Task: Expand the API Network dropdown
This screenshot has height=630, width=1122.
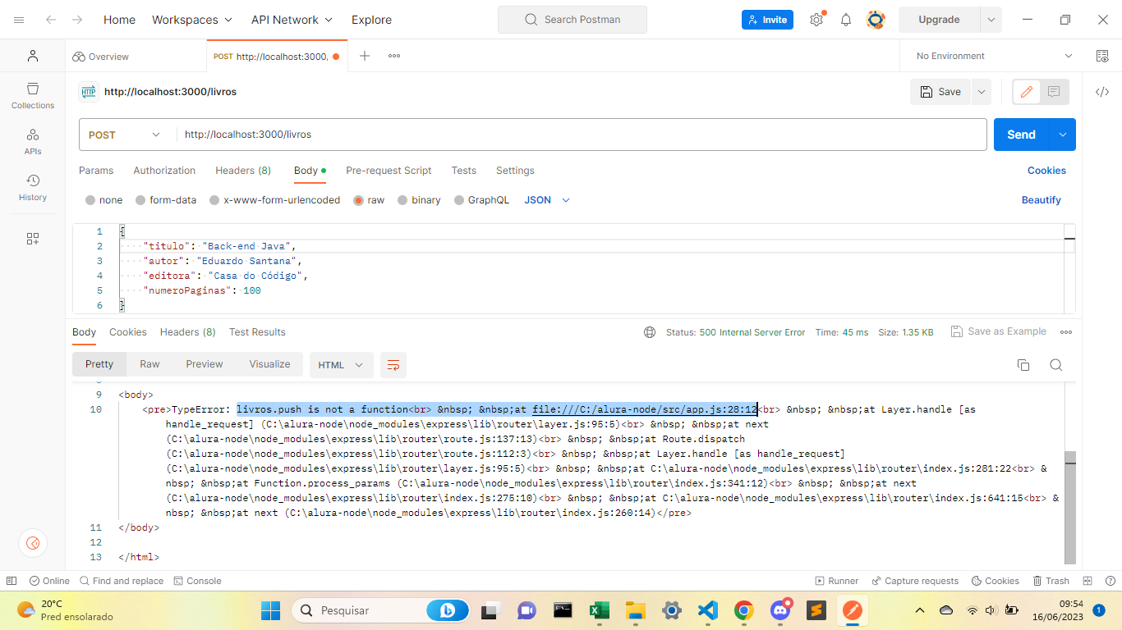Action: (x=292, y=20)
